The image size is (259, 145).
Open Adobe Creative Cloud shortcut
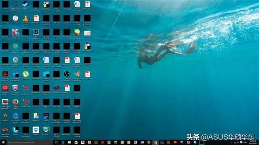pyautogui.click(x=5, y=88)
